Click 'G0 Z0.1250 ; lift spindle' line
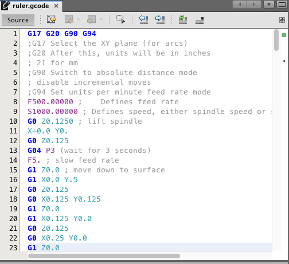Image resolution: width=289 pixels, height=264 pixels. [x=85, y=121]
